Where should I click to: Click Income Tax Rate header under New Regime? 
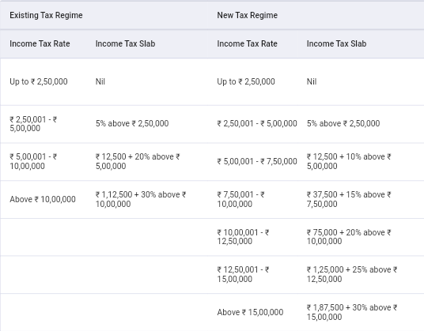(247, 43)
